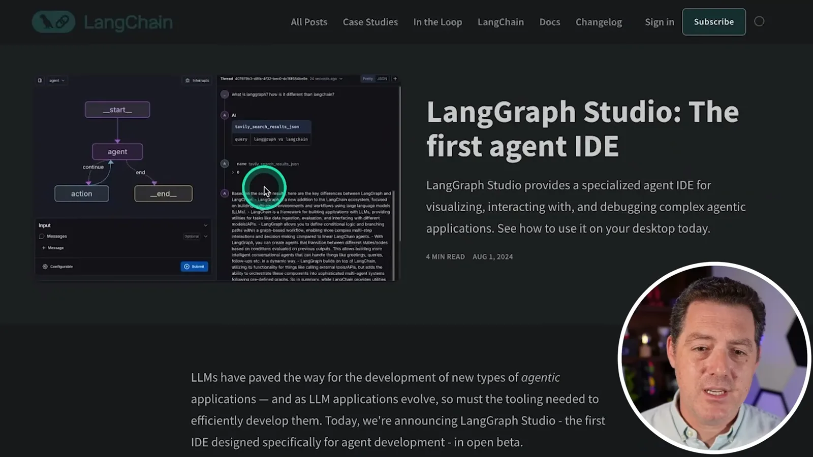Click the presenter webcam video circle
813x457 pixels.
[x=713, y=357]
